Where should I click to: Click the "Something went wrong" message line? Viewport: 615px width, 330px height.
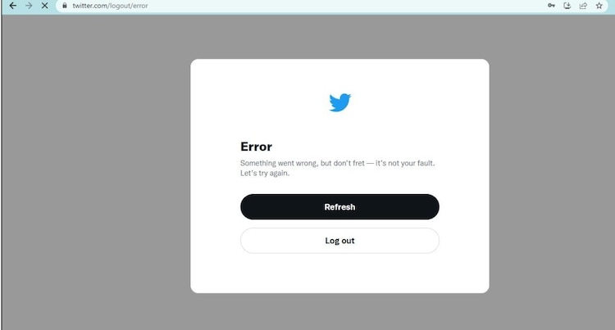point(337,163)
